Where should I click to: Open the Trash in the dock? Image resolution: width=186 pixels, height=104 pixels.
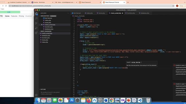[x=148, y=100]
